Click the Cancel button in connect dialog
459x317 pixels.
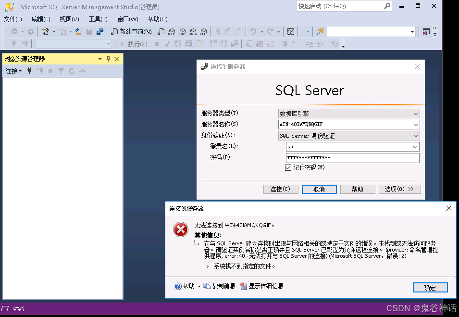coord(319,189)
